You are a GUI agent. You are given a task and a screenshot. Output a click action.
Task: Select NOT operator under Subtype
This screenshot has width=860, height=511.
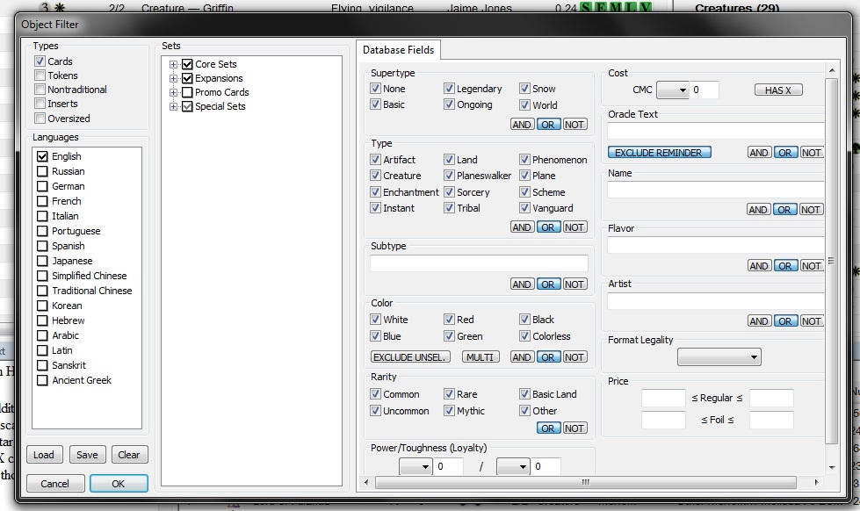[x=575, y=284]
